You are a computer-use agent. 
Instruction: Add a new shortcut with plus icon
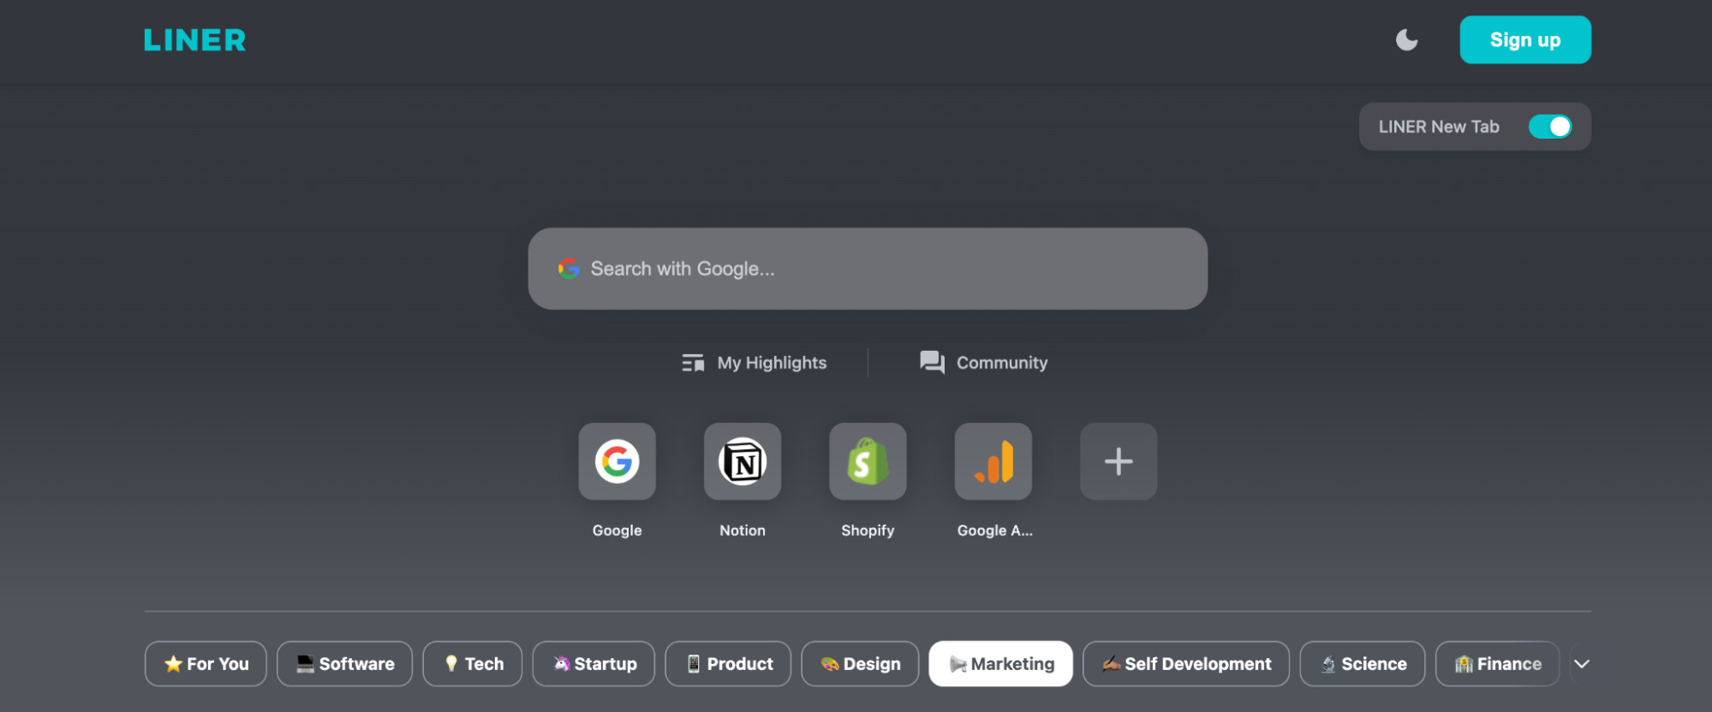pyautogui.click(x=1118, y=462)
